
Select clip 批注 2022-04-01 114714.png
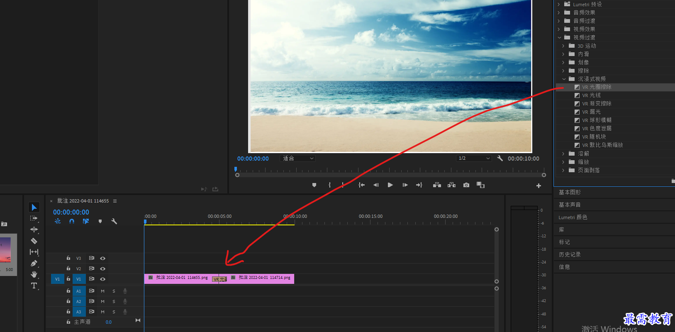click(x=261, y=278)
